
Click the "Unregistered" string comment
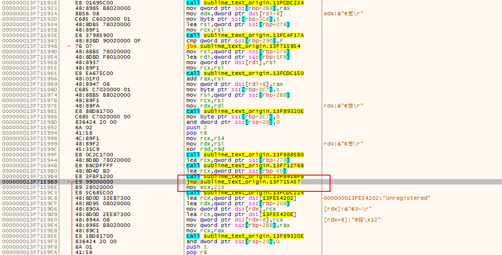click(377, 198)
